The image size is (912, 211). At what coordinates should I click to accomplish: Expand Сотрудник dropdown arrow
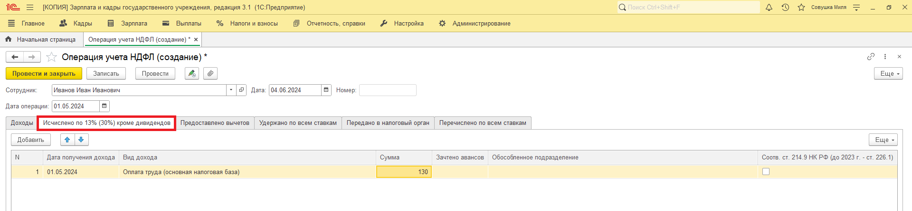tap(231, 90)
